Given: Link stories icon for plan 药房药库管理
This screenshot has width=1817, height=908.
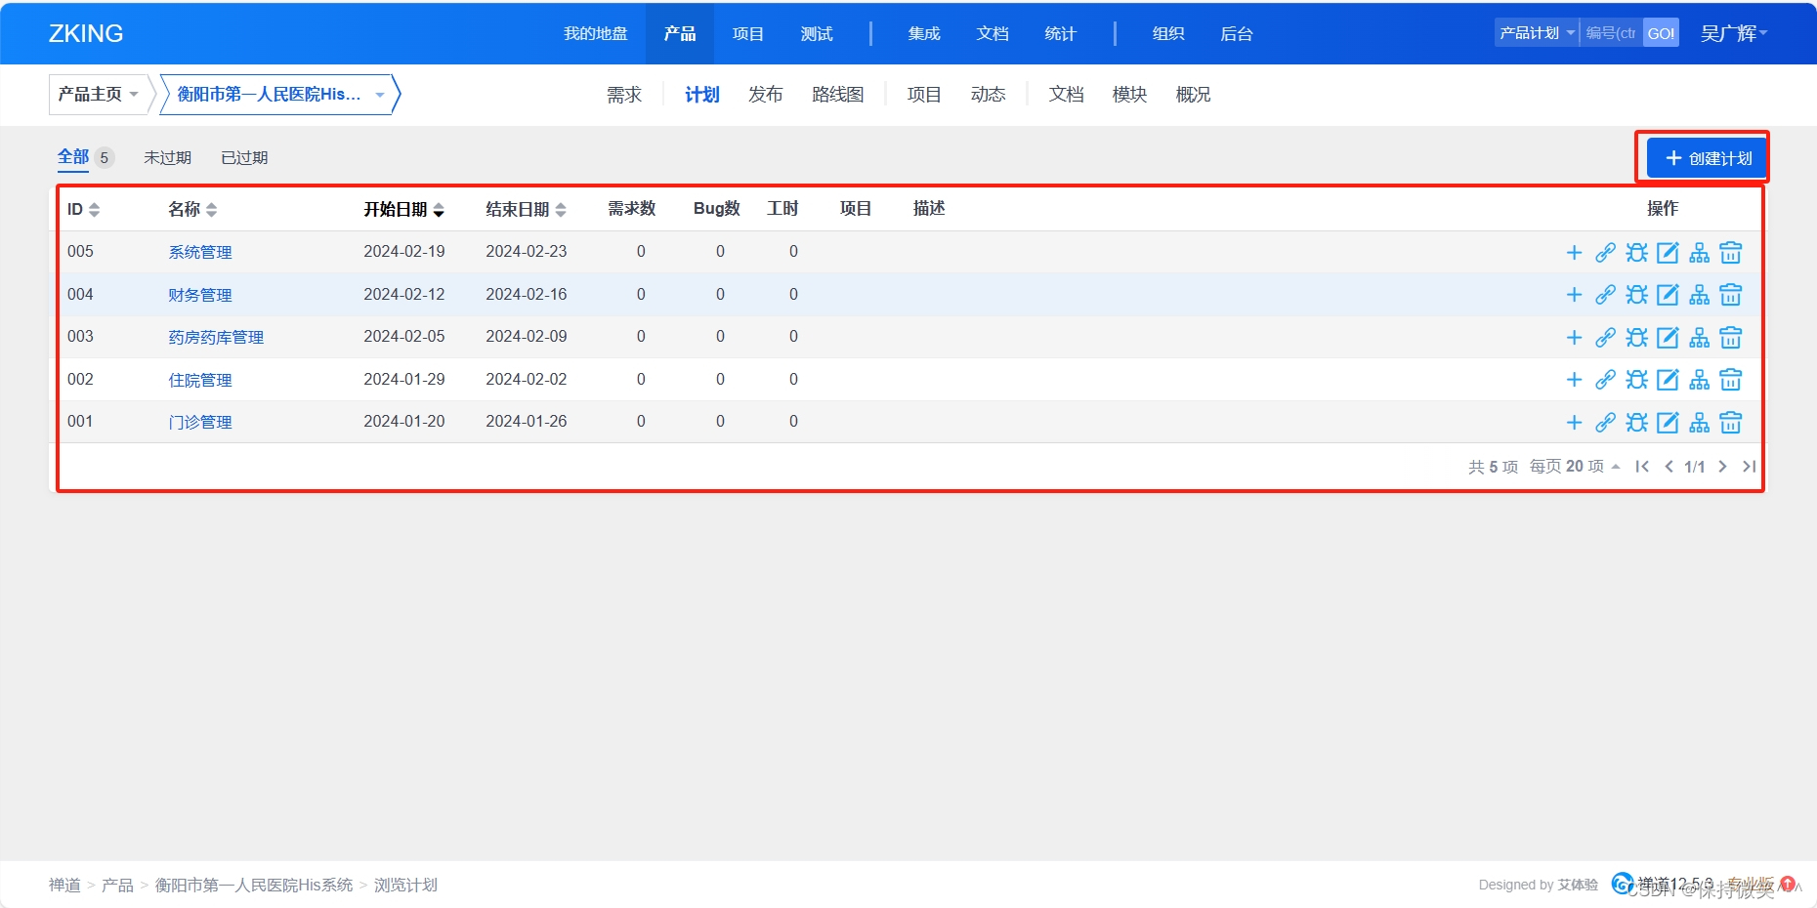Looking at the screenshot, I should [x=1605, y=338].
